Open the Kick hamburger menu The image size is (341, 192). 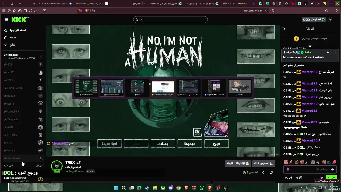coord(6,20)
